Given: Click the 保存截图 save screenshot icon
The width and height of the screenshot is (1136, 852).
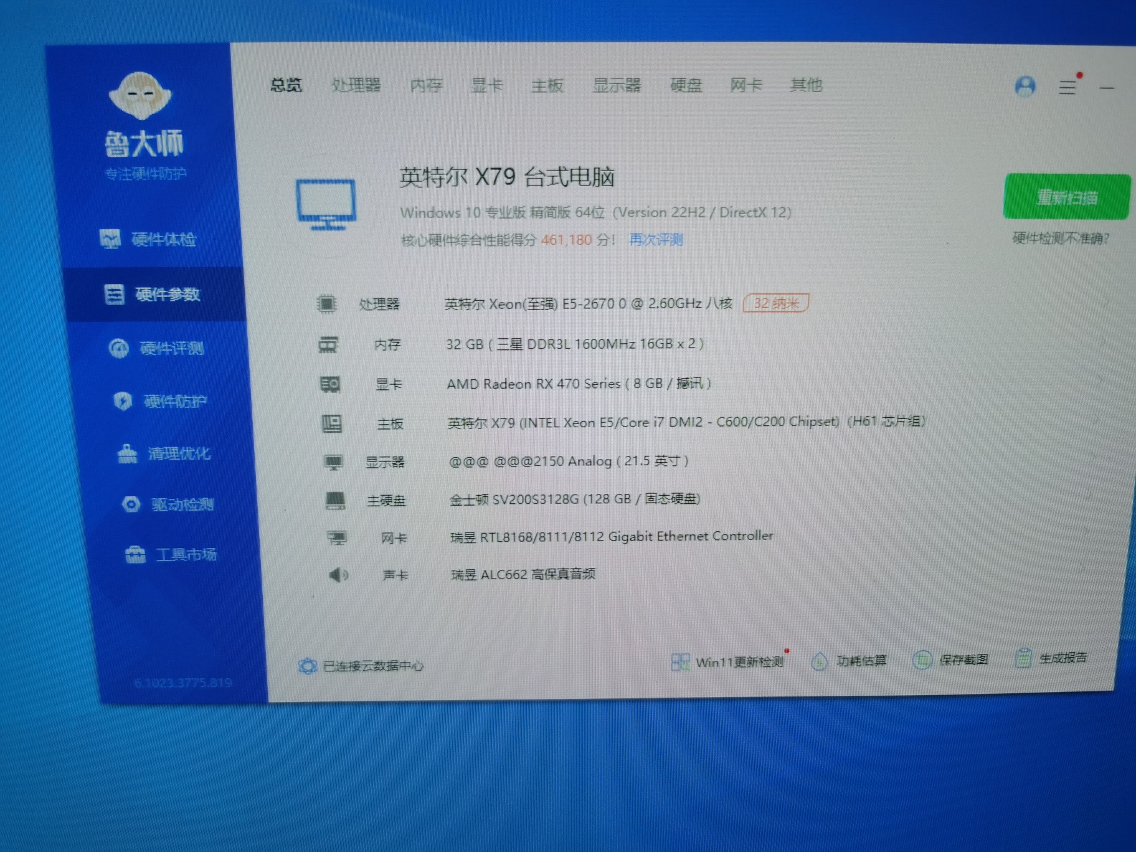Looking at the screenshot, I should (x=922, y=660).
